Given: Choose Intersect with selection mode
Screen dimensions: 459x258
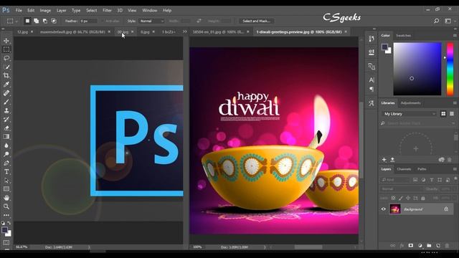Looking at the screenshot, I should point(54,21).
